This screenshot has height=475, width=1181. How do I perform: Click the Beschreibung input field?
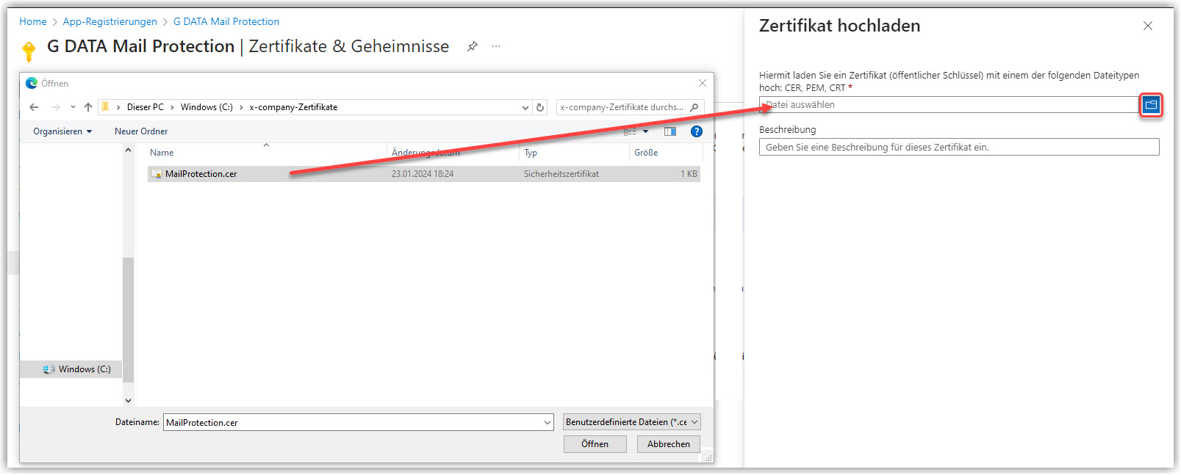pos(959,147)
